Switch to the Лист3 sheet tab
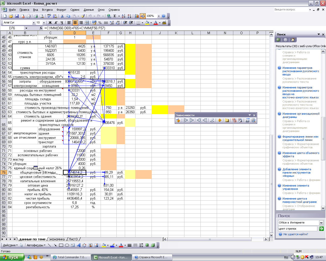This screenshot has width=326, height=261. tap(73, 239)
